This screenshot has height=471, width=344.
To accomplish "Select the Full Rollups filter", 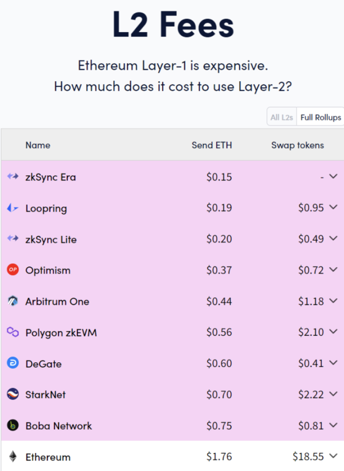I will pos(320,117).
